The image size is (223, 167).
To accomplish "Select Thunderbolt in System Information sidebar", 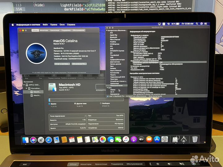I will coord(115,55).
